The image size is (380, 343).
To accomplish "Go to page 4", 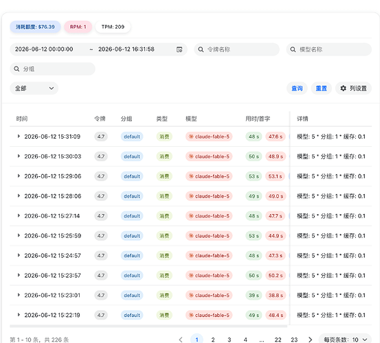I will click(x=245, y=340).
